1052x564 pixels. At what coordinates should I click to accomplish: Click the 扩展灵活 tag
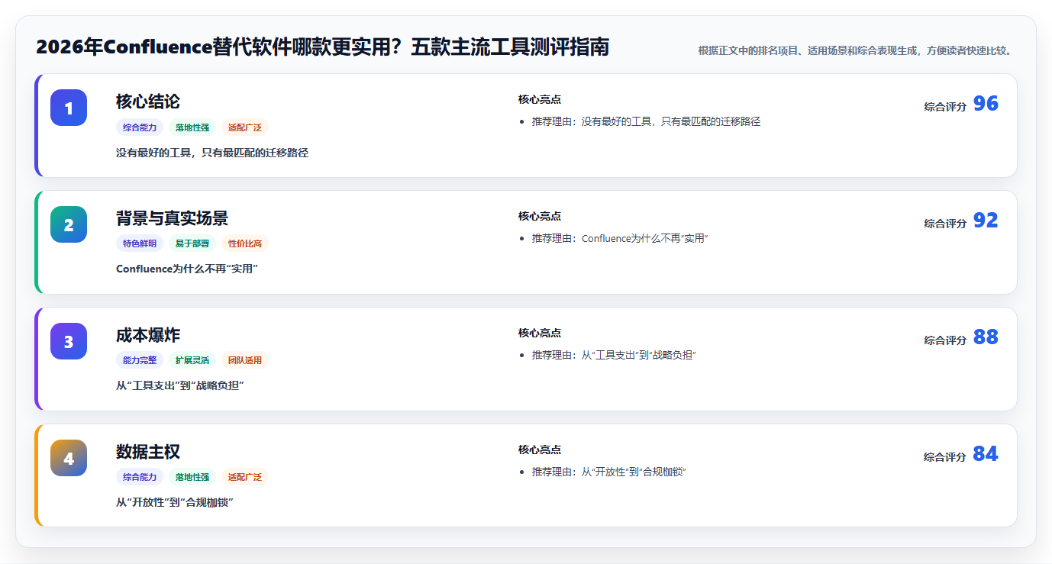point(192,360)
